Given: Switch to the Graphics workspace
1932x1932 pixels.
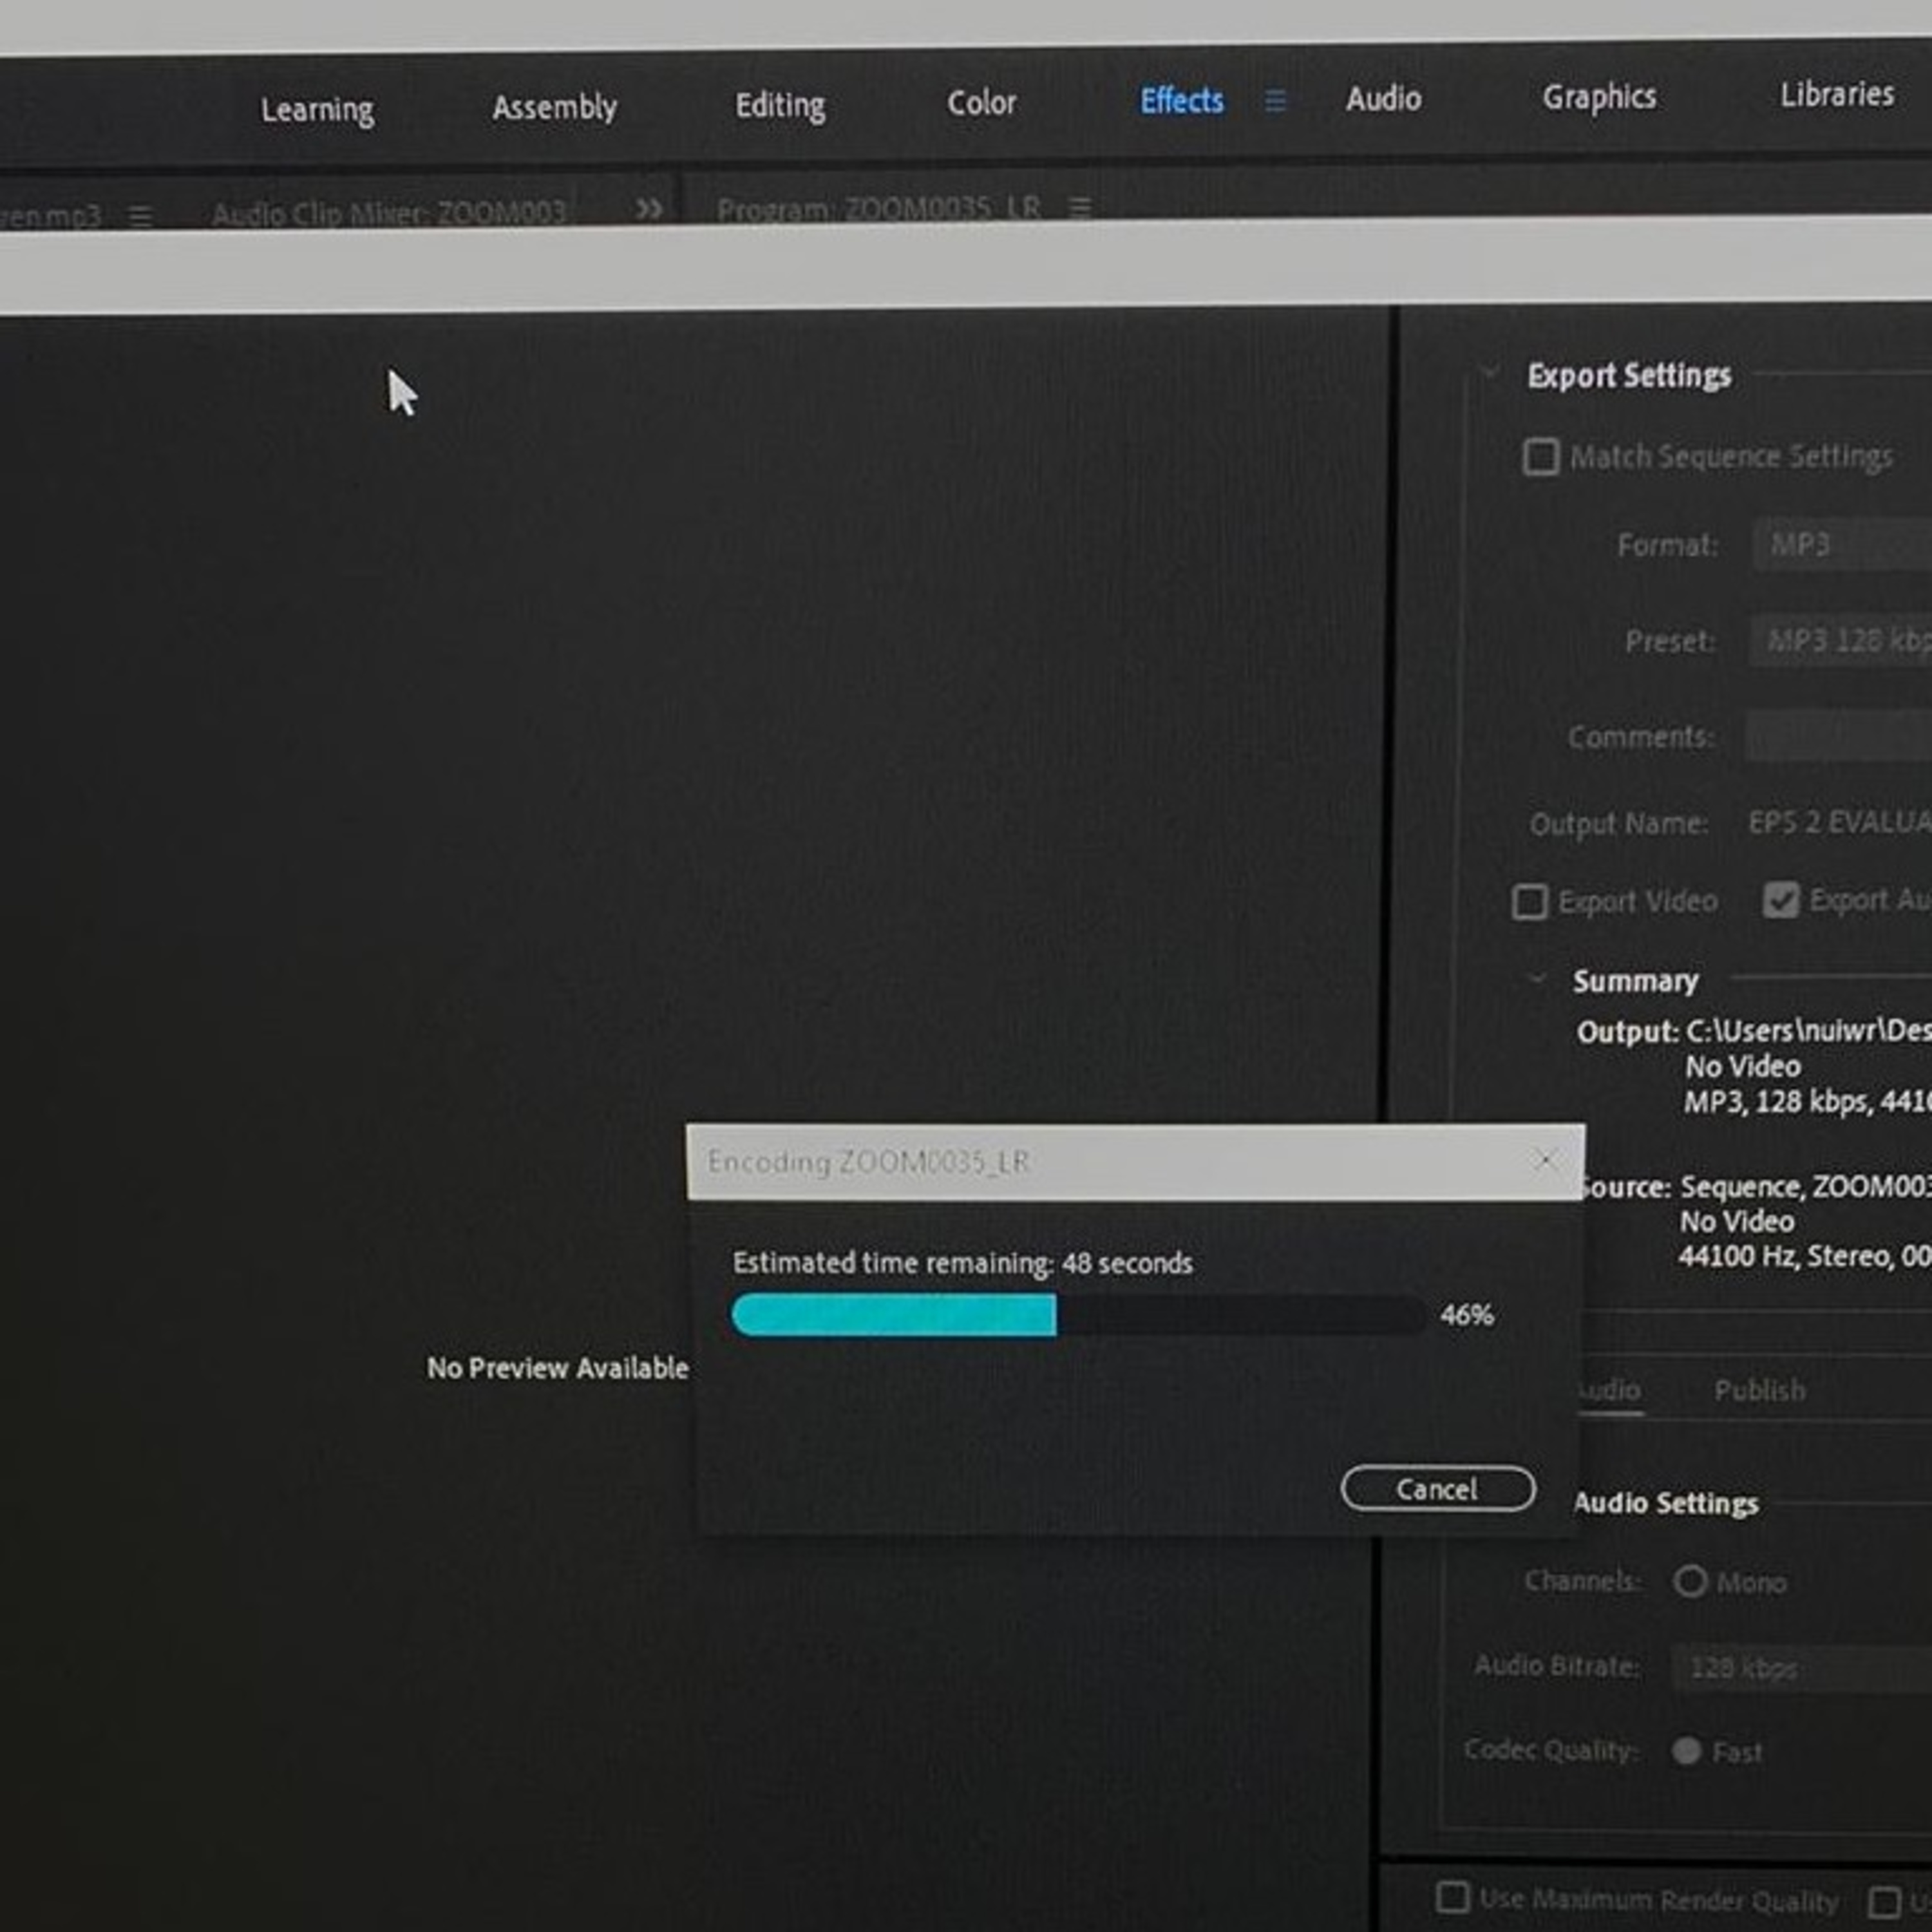Looking at the screenshot, I should (1599, 97).
